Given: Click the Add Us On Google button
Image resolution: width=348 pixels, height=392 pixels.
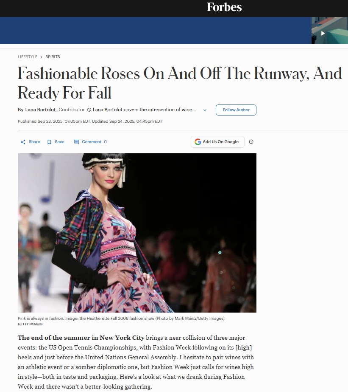Looking at the screenshot, I should tap(217, 142).
